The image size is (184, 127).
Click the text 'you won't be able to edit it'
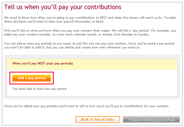click(25, 47)
